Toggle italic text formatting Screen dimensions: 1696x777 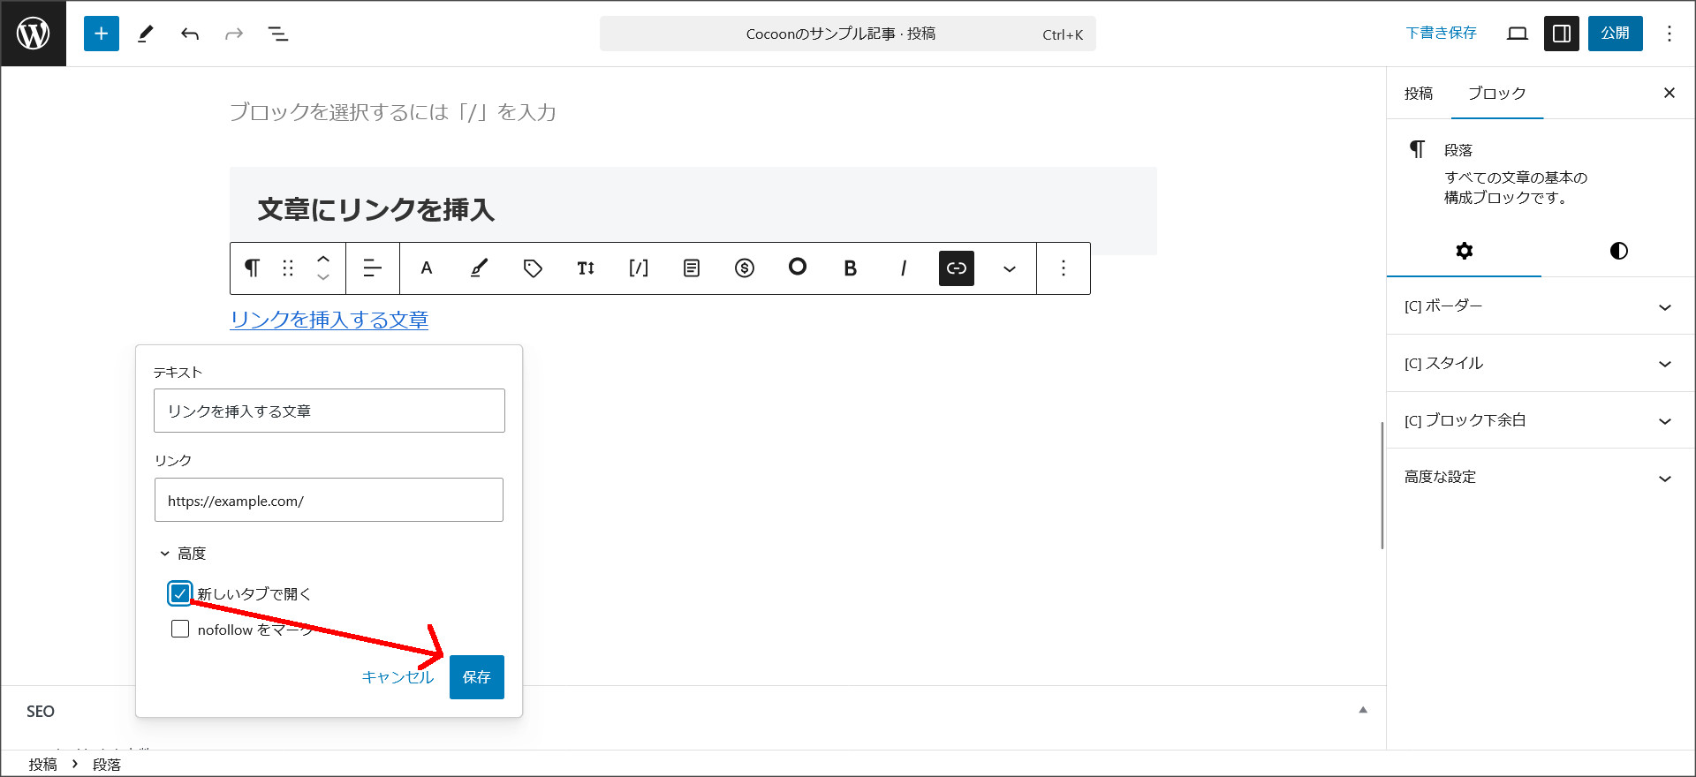(x=903, y=268)
